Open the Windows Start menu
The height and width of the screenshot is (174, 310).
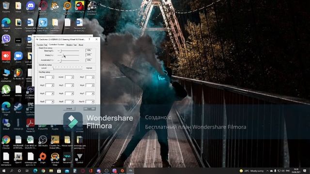click(x=4, y=171)
